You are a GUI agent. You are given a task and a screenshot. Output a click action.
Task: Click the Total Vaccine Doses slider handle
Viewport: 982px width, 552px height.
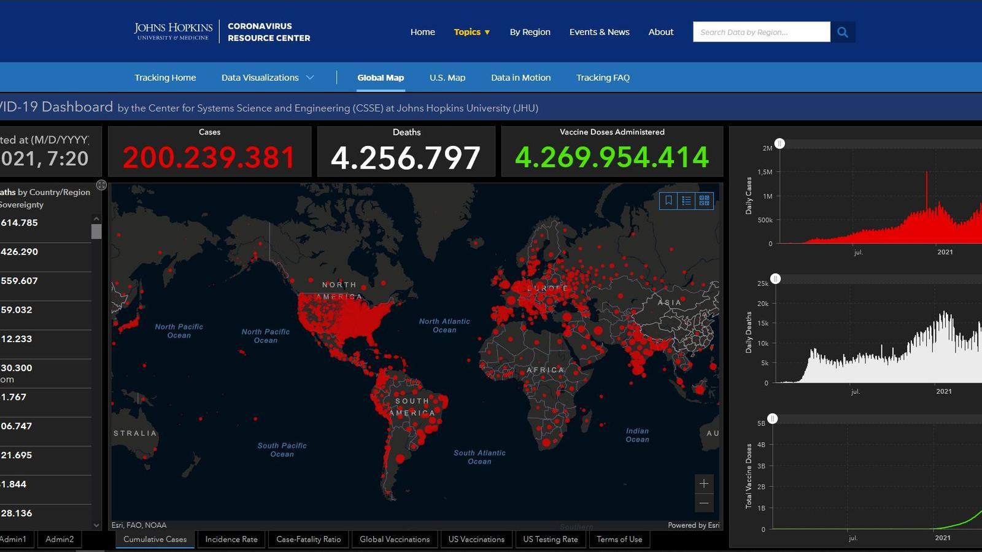[773, 418]
